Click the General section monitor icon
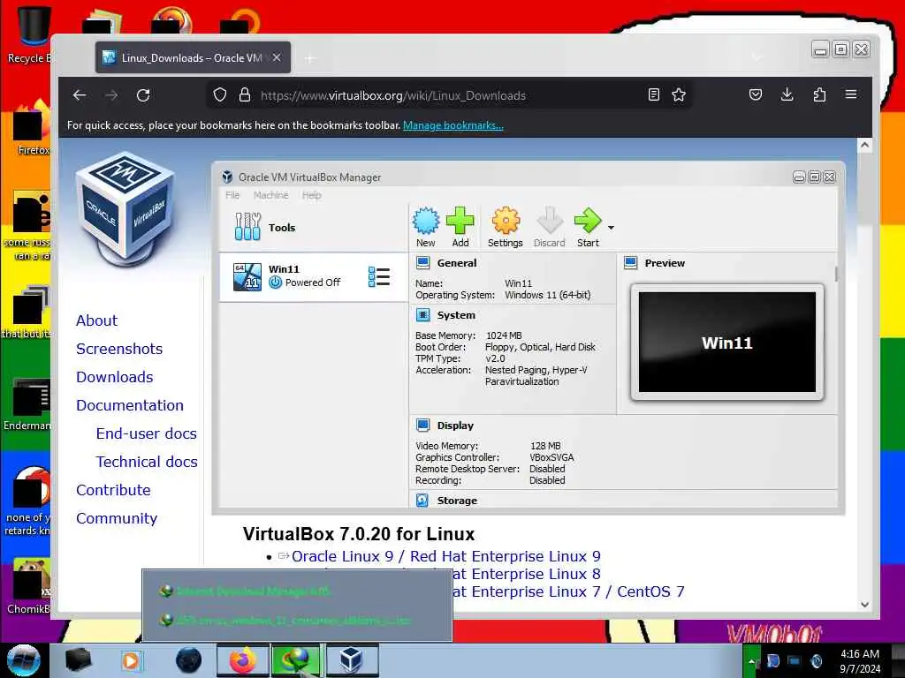 [x=423, y=263]
